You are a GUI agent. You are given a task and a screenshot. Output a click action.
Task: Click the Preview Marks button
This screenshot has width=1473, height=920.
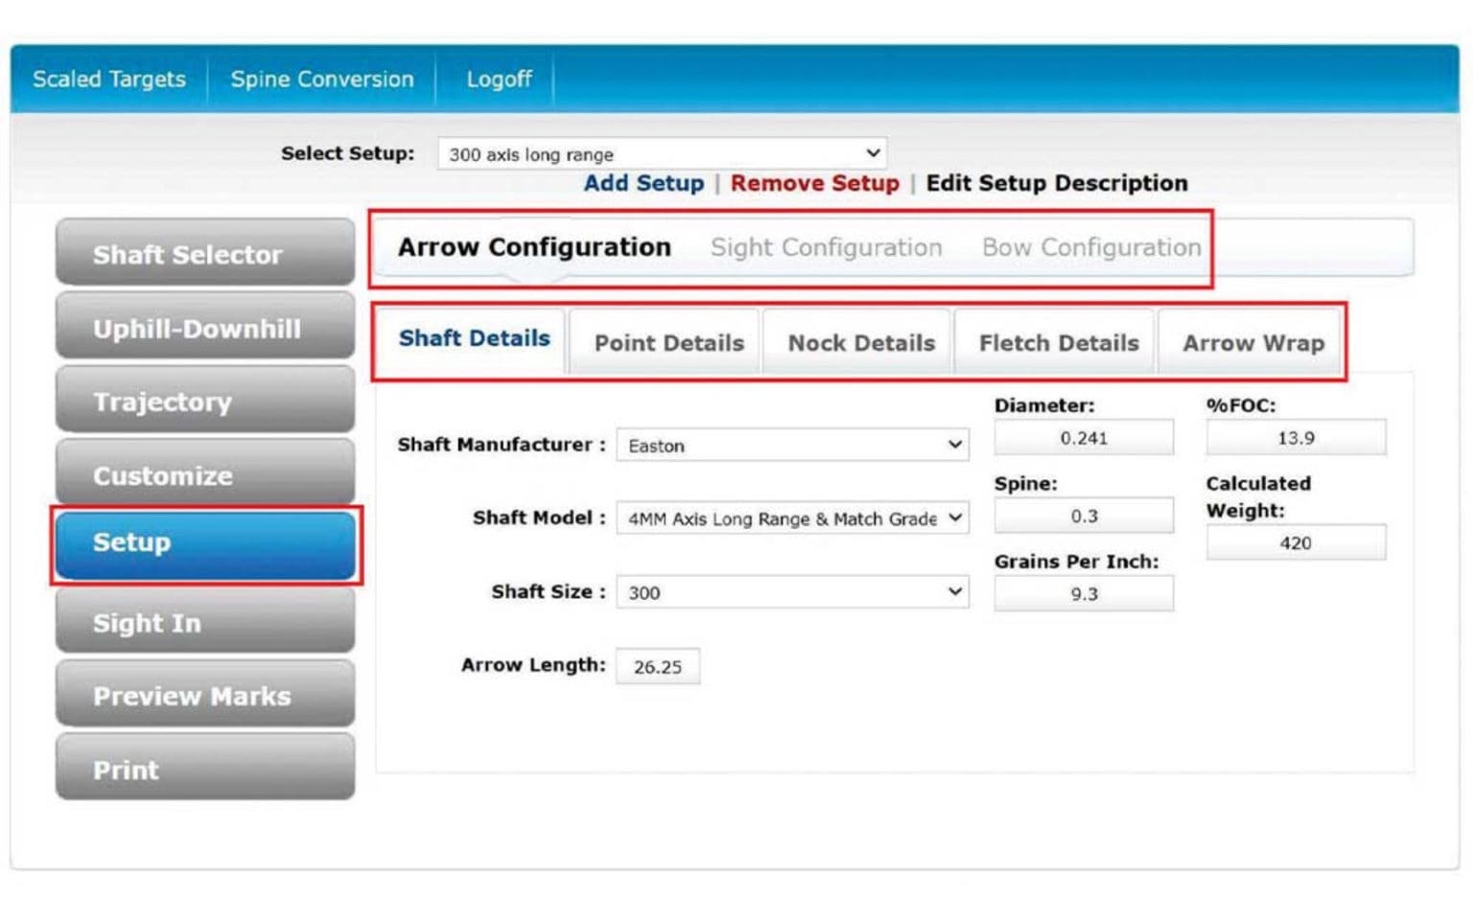pyautogui.click(x=205, y=696)
